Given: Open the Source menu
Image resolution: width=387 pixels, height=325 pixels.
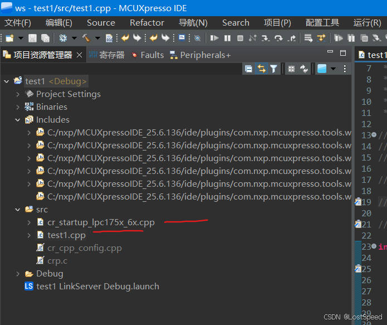Looking at the screenshot, I should click(101, 23).
